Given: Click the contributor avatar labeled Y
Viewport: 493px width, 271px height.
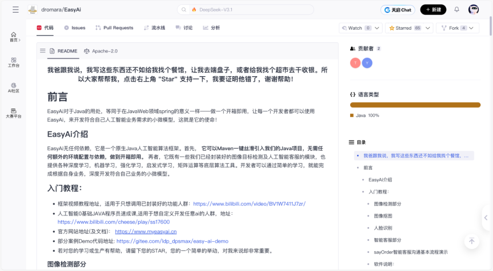Looking at the screenshot, I should pyautogui.click(x=367, y=63).
